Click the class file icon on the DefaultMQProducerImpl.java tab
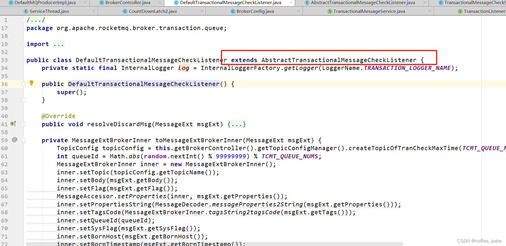Screen dimensions: 506x246 tap(11, 3)
